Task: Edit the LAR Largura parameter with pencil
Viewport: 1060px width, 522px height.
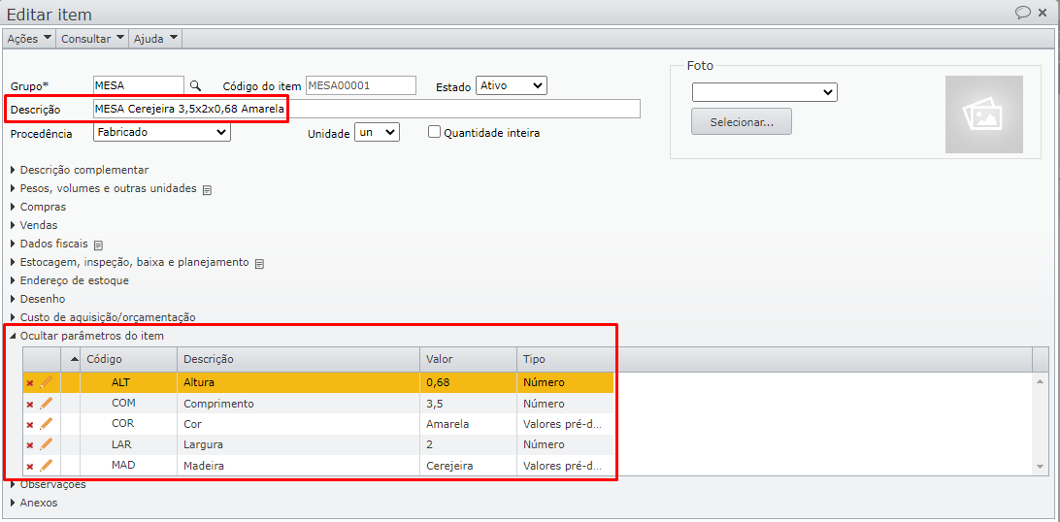Action: point(46,444)
